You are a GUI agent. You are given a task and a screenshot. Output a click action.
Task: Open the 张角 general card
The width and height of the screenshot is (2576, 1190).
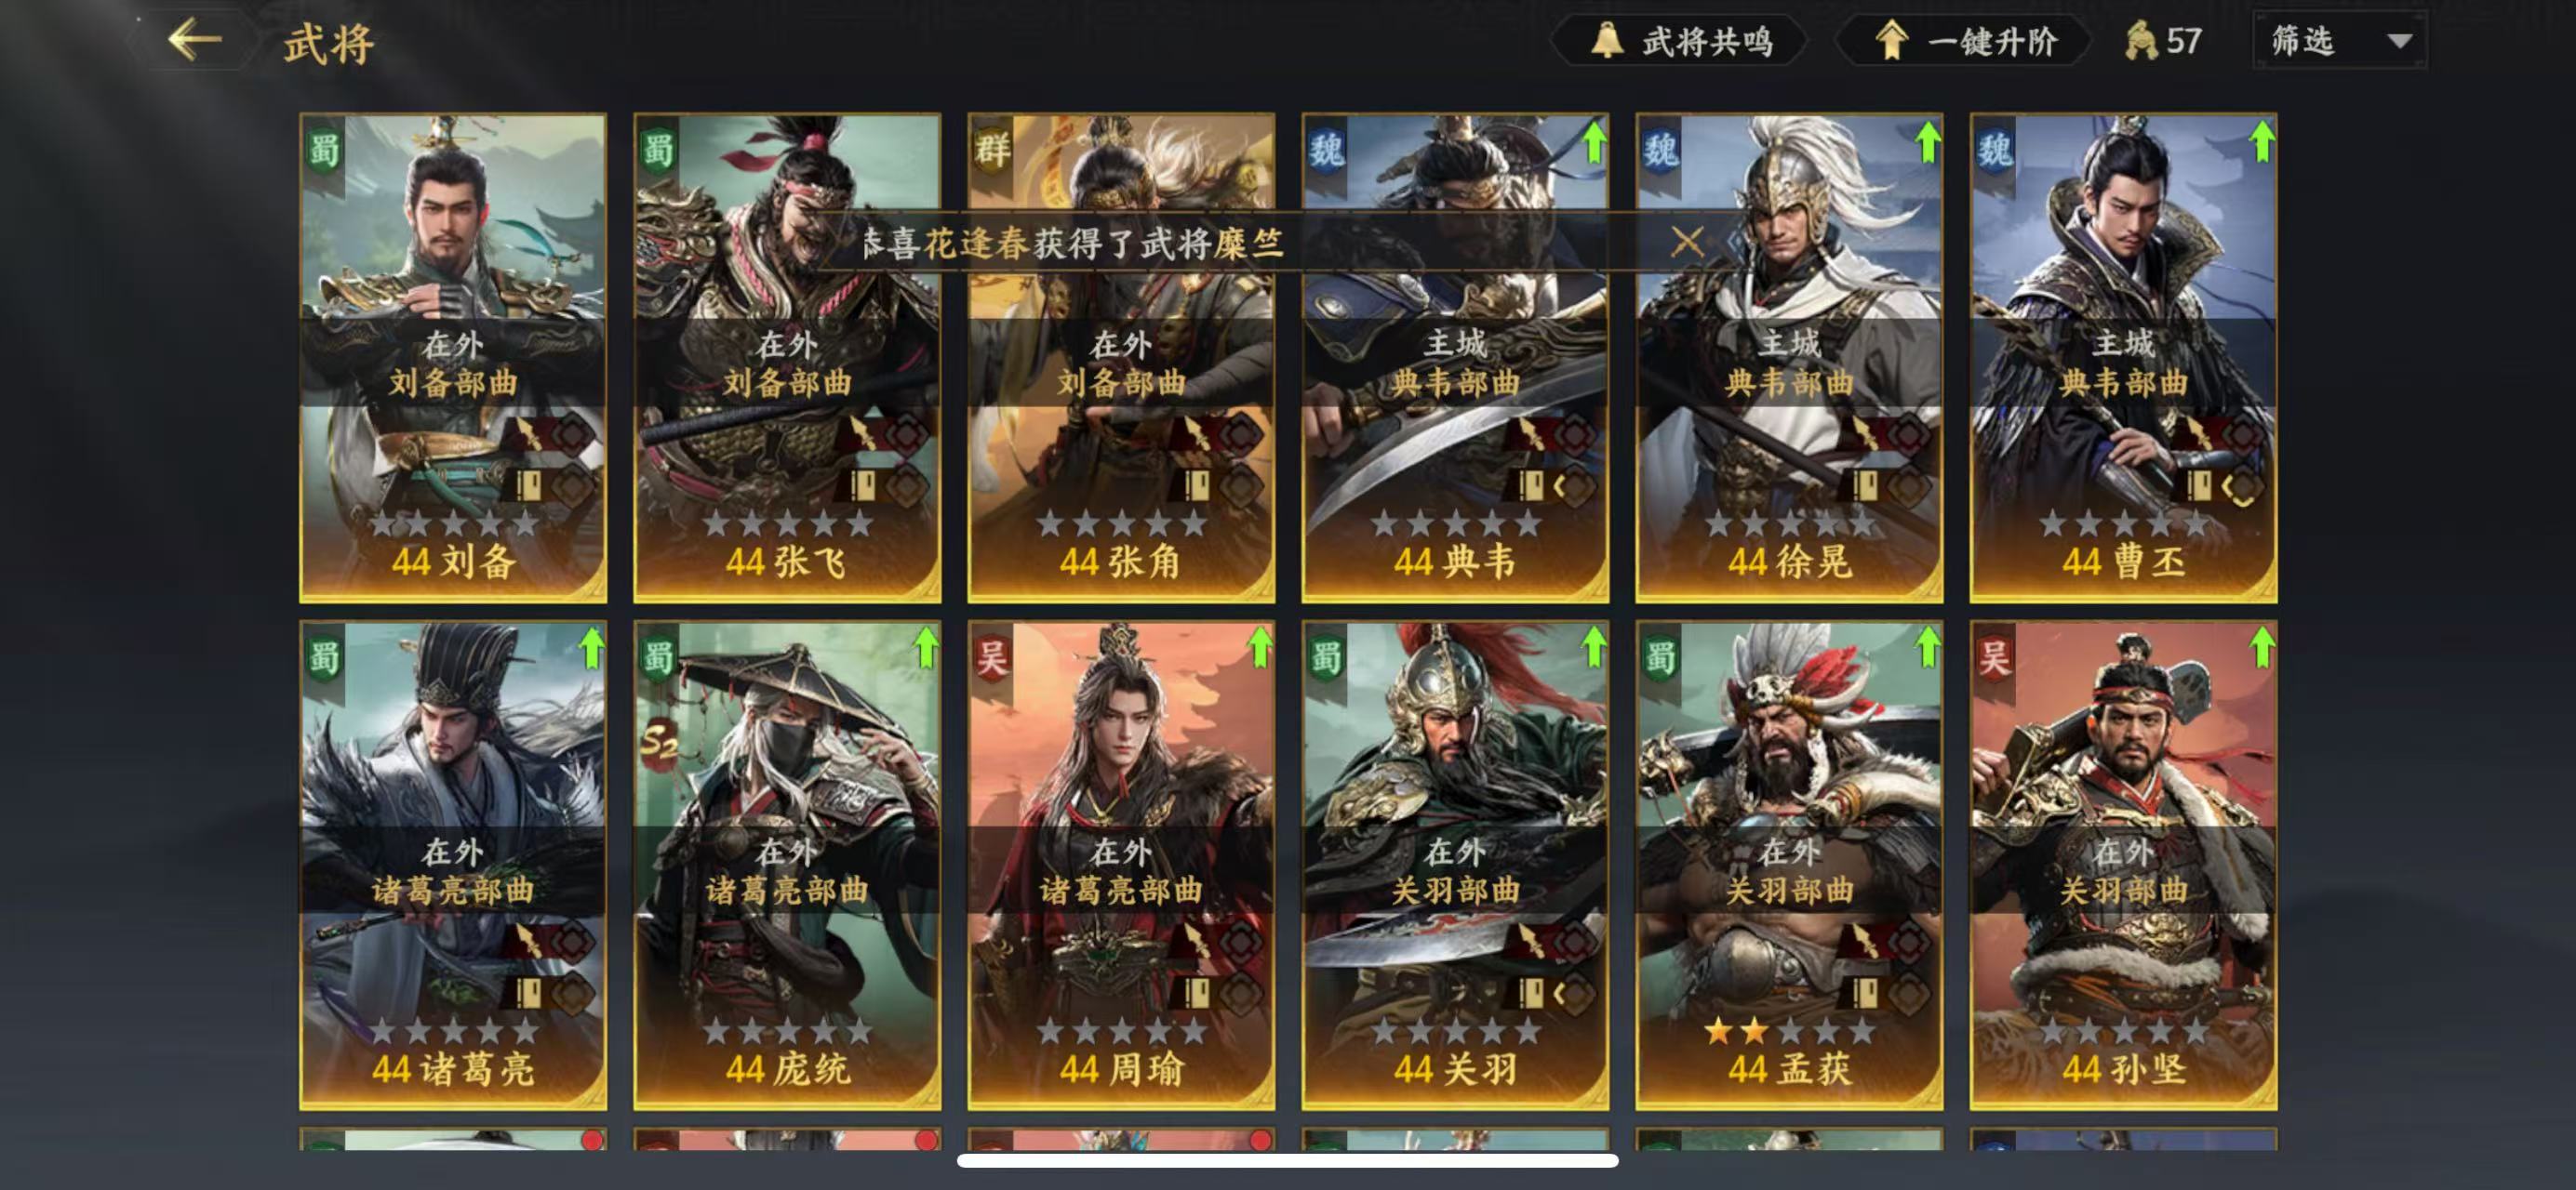tap(1121, 358)
